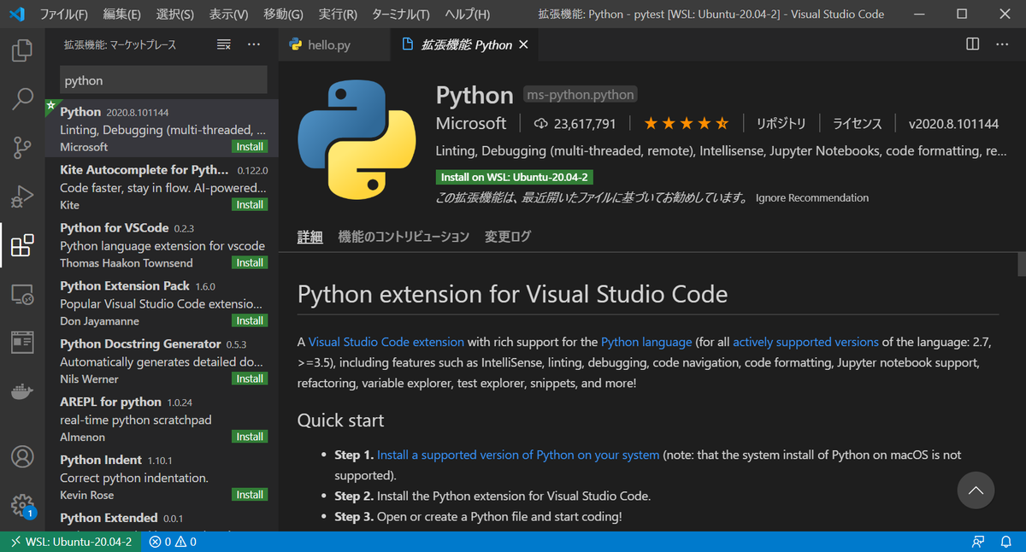Open the Remote Explorer view
Screen dimensions: 1026x552
click(22, 295)
